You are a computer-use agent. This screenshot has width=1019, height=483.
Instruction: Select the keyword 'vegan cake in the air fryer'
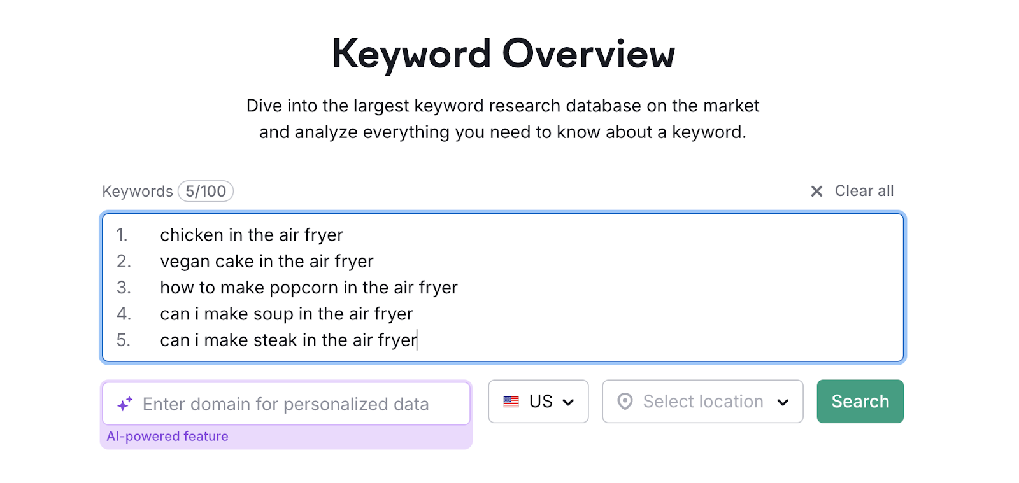[267, 261]
